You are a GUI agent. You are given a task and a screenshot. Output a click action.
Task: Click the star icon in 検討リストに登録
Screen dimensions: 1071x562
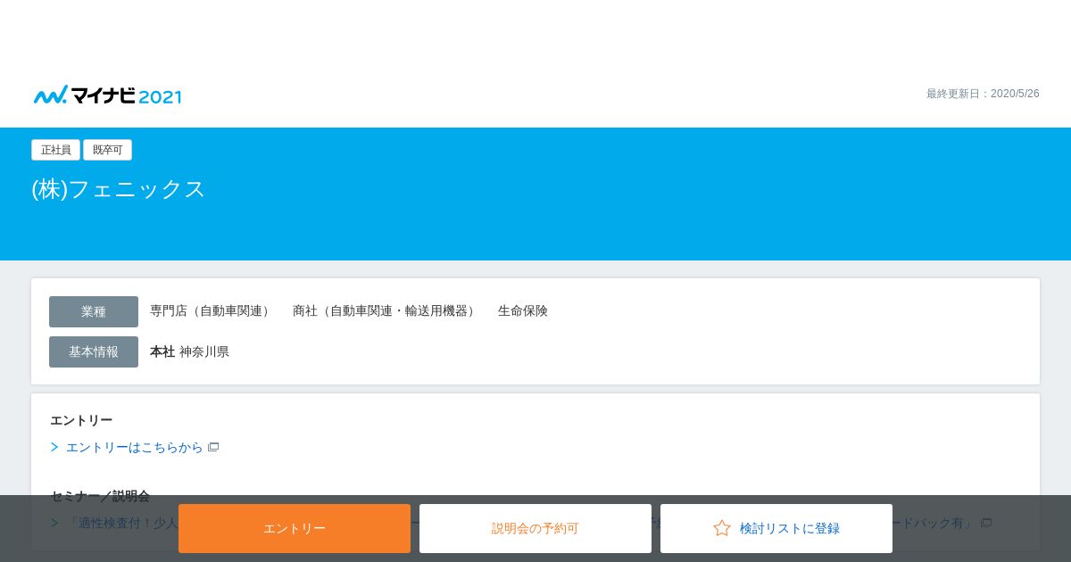coord(722,528)
